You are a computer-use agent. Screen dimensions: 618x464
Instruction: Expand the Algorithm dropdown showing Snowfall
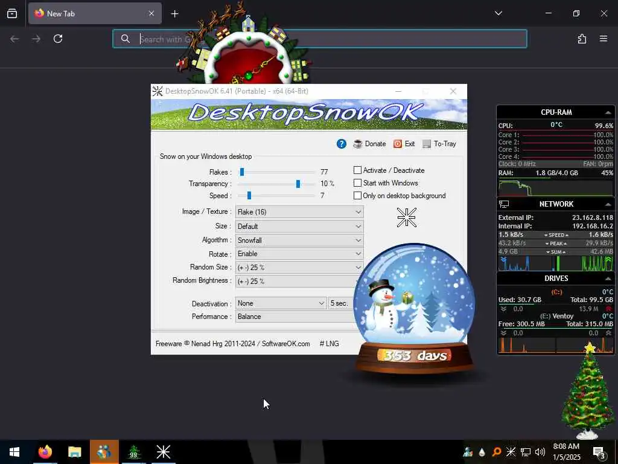(299, 240)
